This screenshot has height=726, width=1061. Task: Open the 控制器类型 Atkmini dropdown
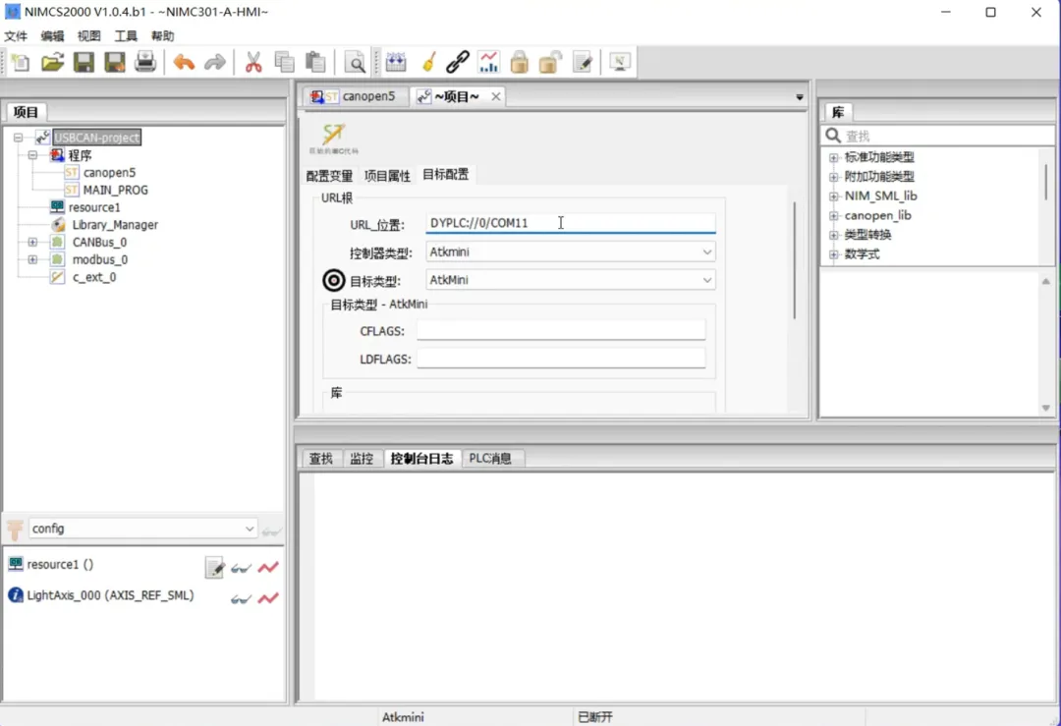pyautogui.click(x=571, y=251)
